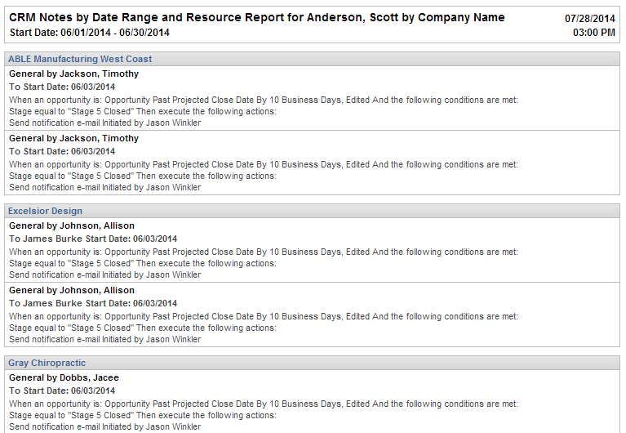This screenshot has width=626, height=433.
Task: Select first General by Jackson, Timothy note title
Action: (73, 74)
